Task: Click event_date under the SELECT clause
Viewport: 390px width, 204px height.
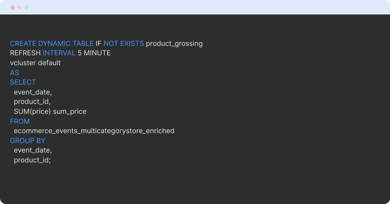Action: (33, 92)
